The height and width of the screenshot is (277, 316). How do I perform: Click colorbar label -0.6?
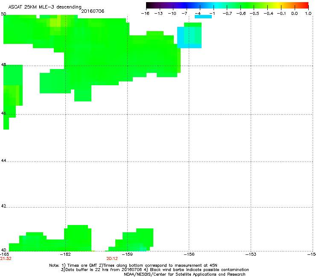pos(241,14)
